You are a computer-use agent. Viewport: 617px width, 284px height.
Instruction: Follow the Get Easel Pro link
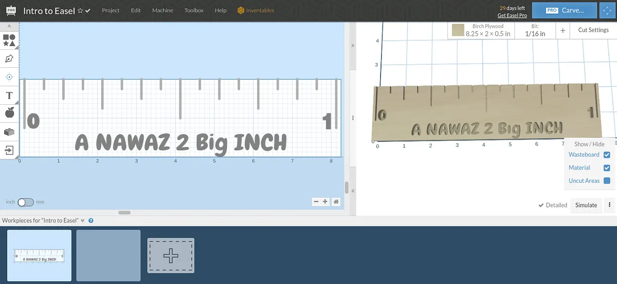pos(512,15)
